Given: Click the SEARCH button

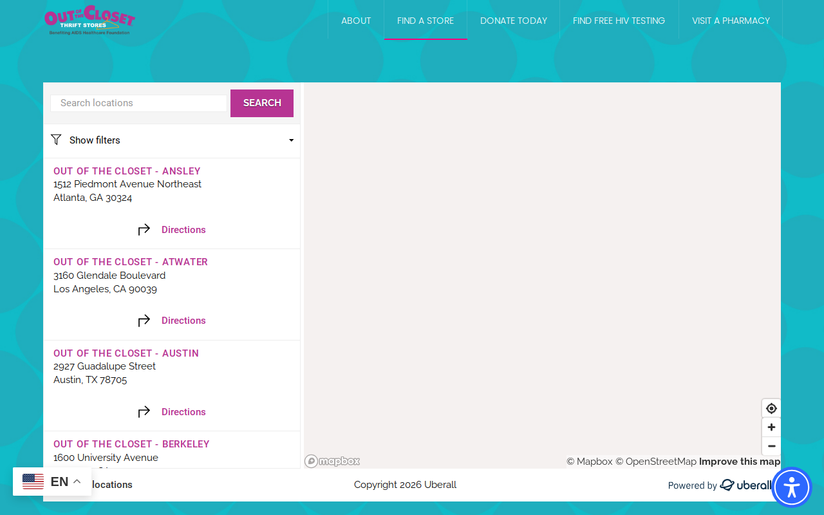Looking at the screenshot, I should 262,103.
